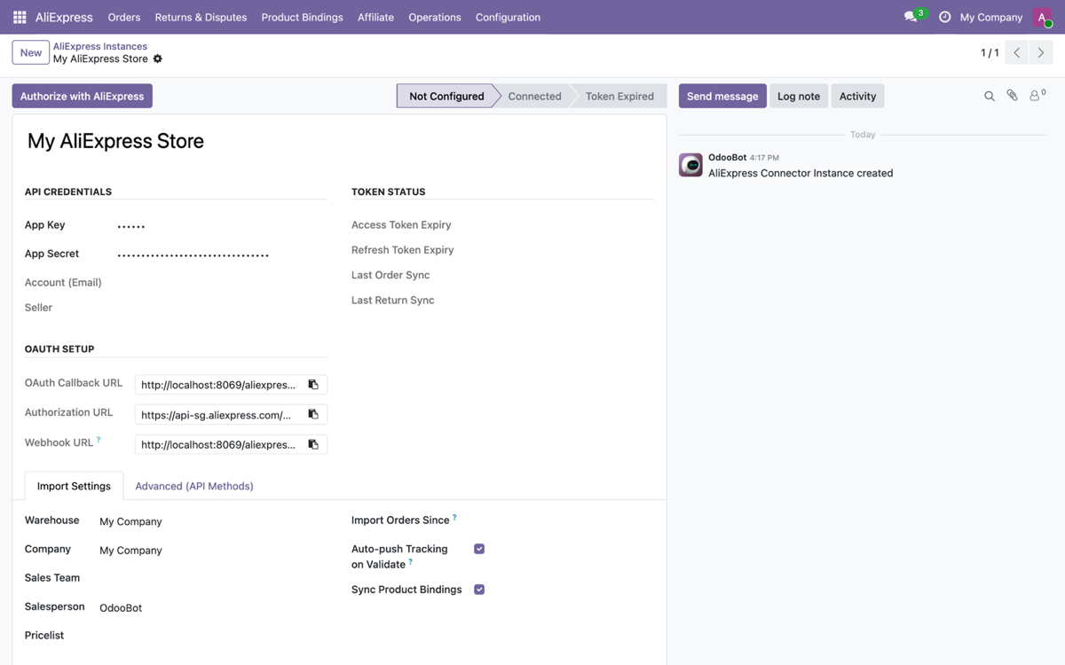Open AliExpress Instances breadcrumb link
The height and width of the screenshot is (665, 1065).
(100, 46)
